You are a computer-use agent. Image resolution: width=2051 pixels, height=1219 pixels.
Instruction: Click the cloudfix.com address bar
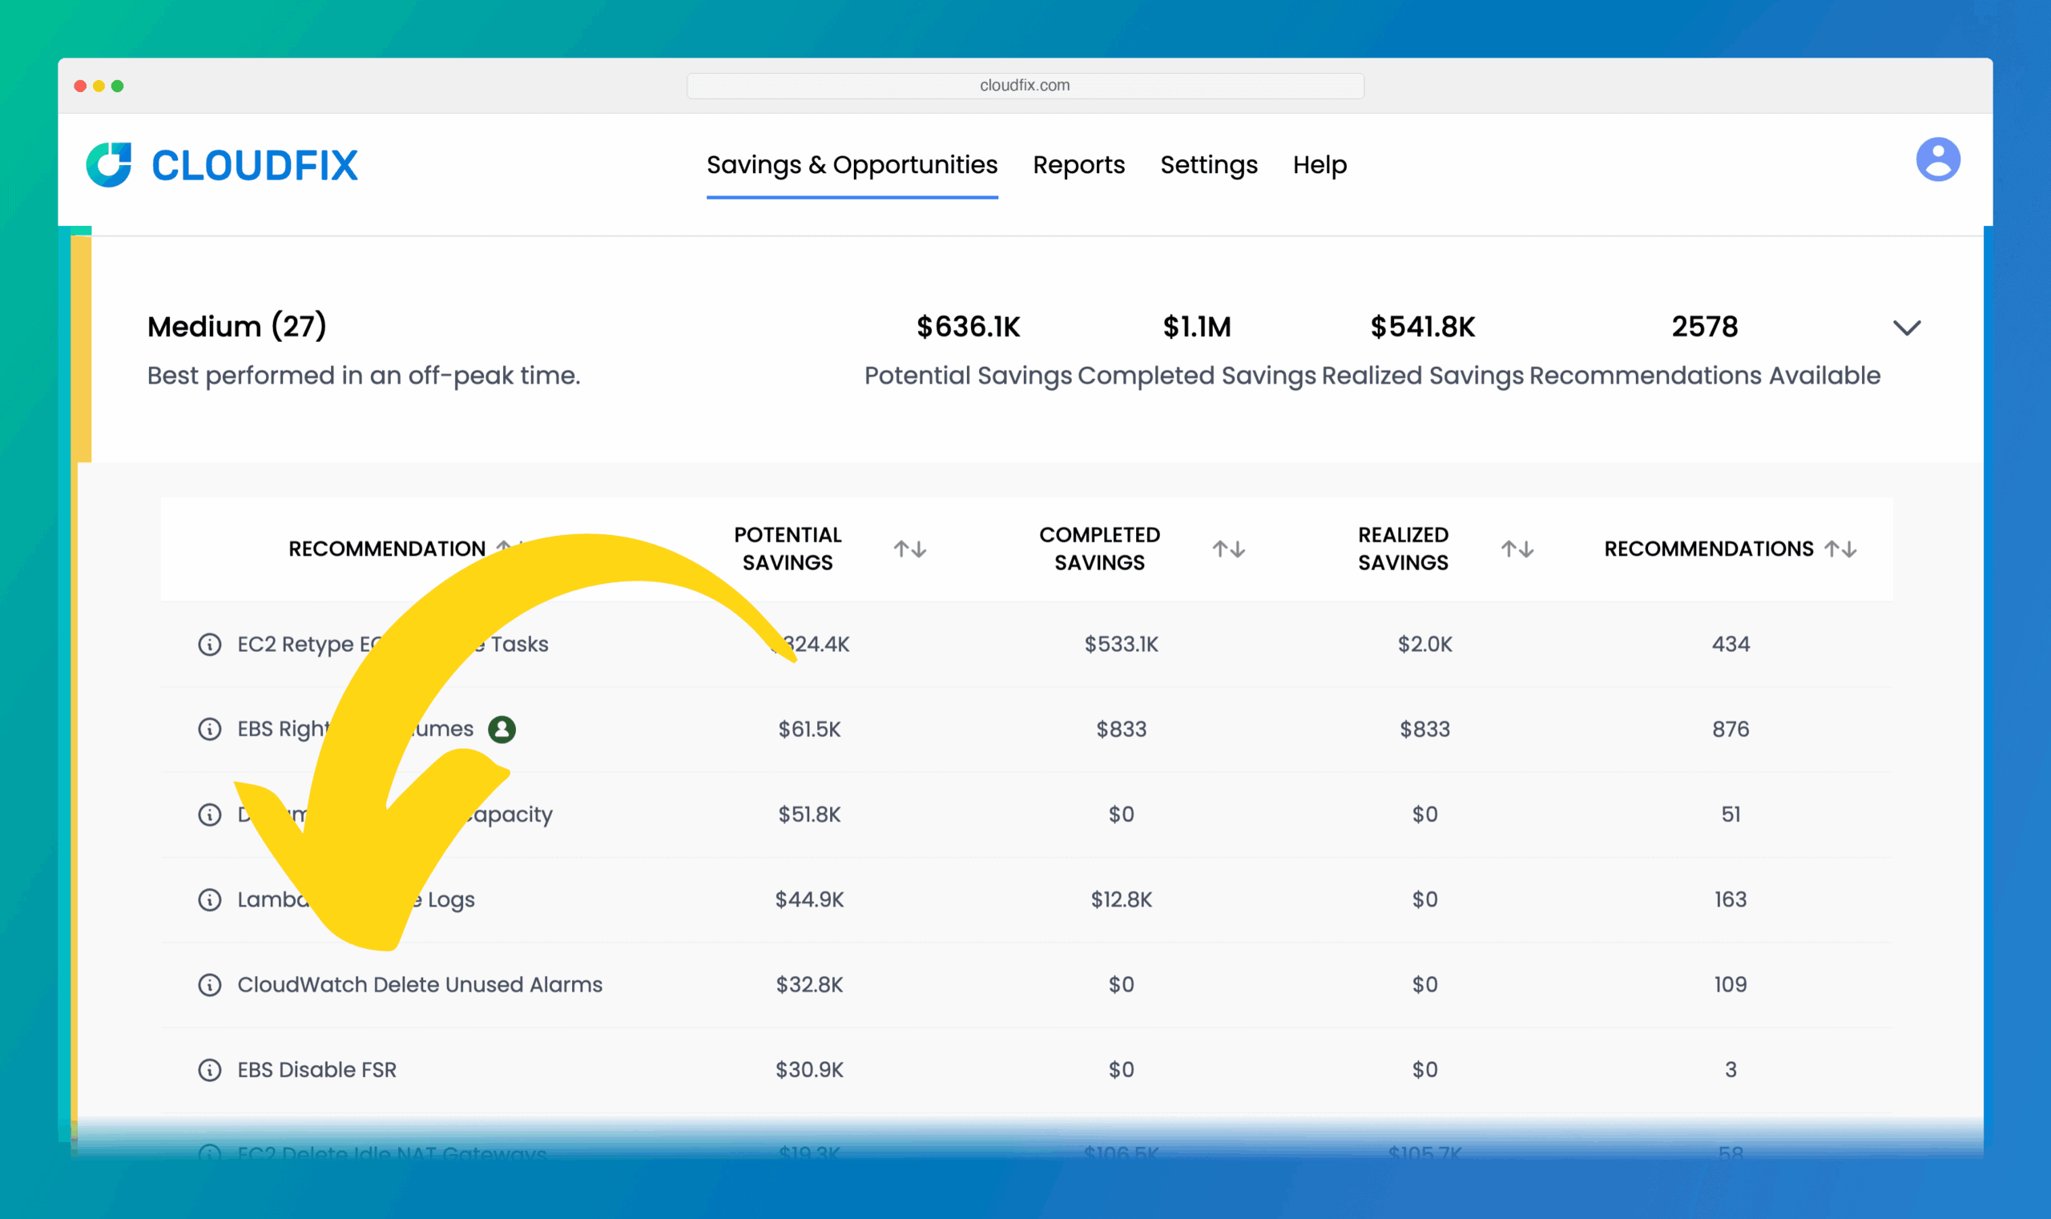coord(1025,86)
